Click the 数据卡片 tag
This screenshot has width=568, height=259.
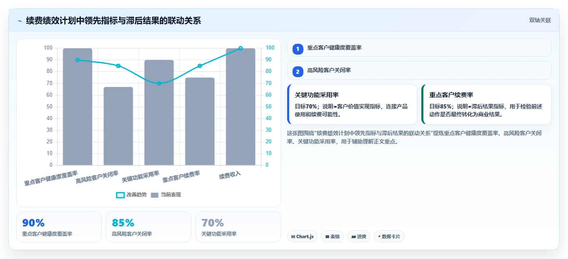pos(389,236)
